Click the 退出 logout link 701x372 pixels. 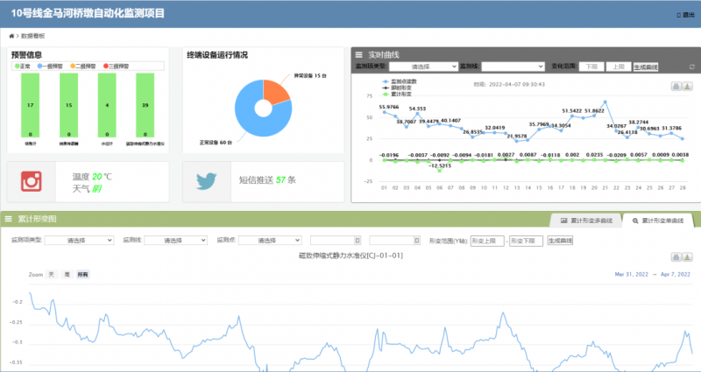(x=686, y=15)
